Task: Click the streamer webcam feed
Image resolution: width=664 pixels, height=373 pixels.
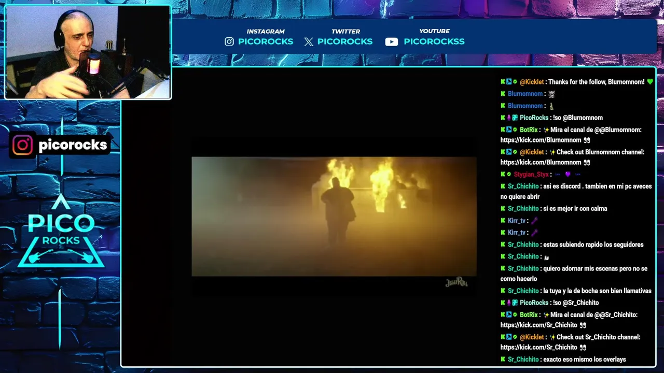Action: click(x=87, y=52)
